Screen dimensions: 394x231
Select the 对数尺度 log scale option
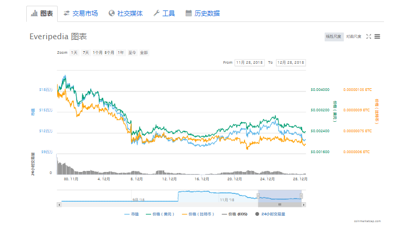point(354,37)
